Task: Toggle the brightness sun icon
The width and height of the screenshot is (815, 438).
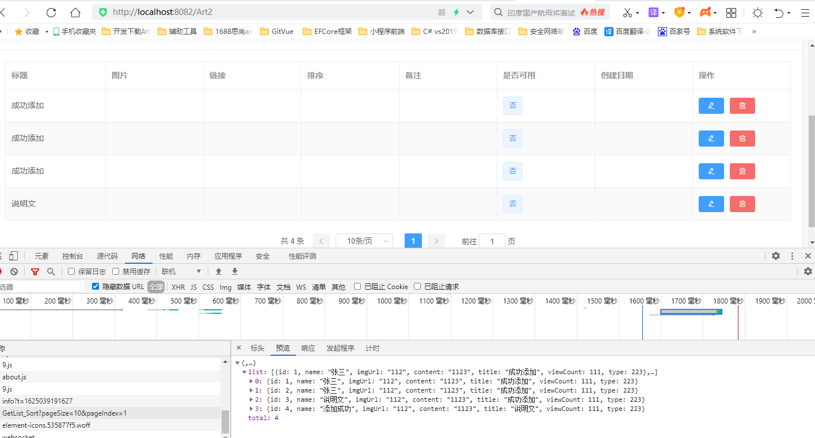Action: [x=758, y=12]
